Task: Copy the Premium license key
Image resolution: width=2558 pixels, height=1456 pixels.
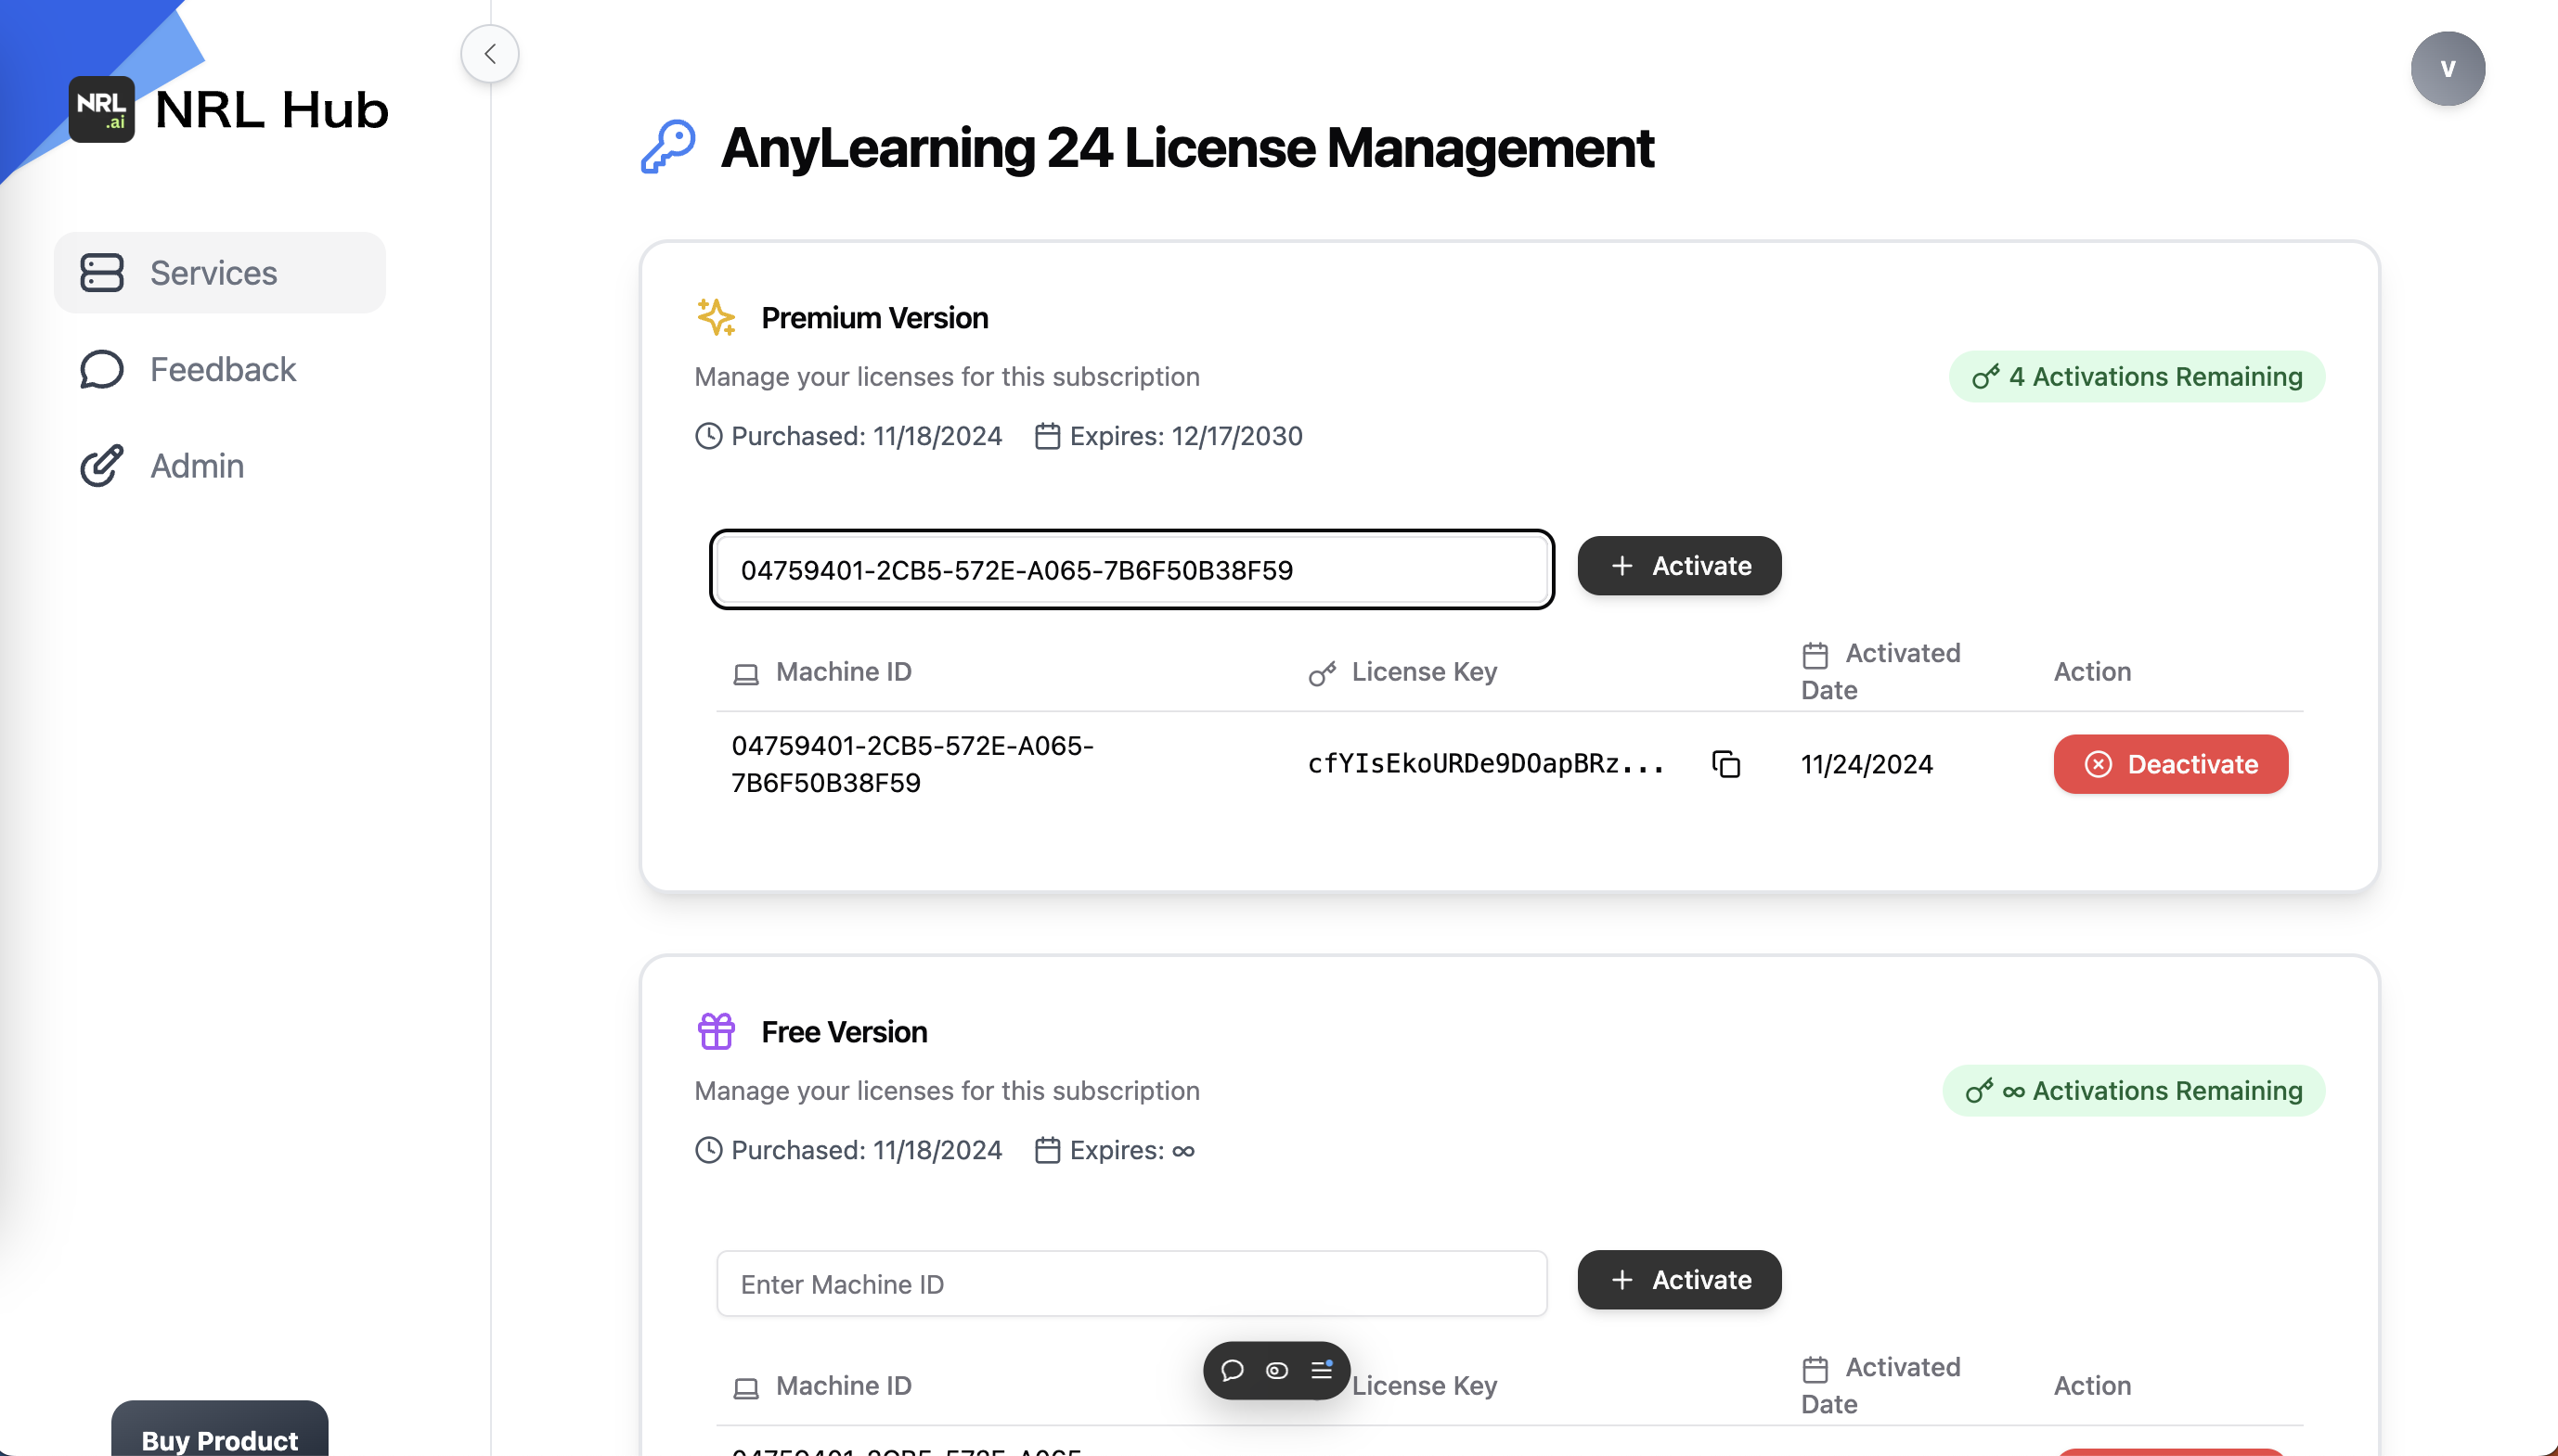Action: 1725,764
